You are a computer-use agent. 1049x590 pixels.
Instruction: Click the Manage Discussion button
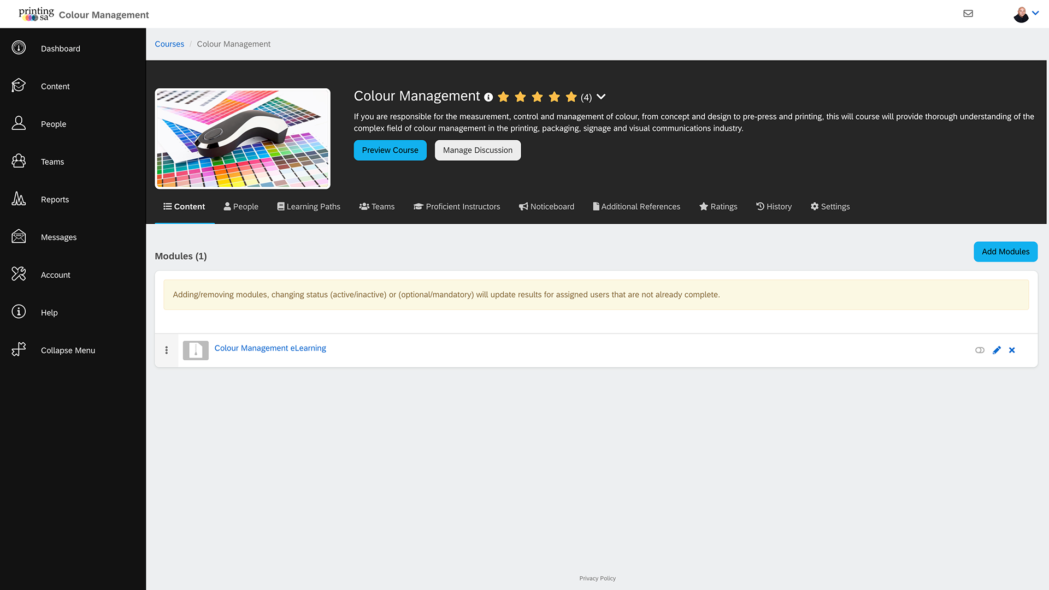[478, 150]
